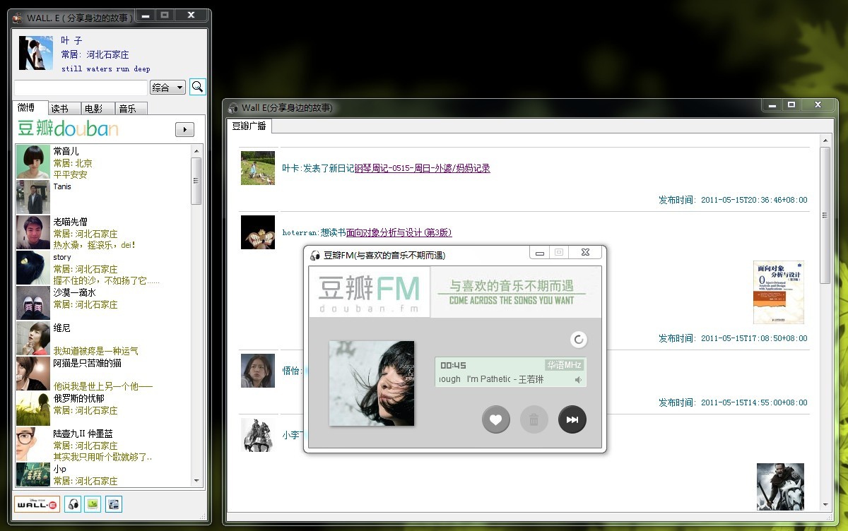
Task: Select contact 阿猫是只苦难的猫 in the list
Action: 103,374
